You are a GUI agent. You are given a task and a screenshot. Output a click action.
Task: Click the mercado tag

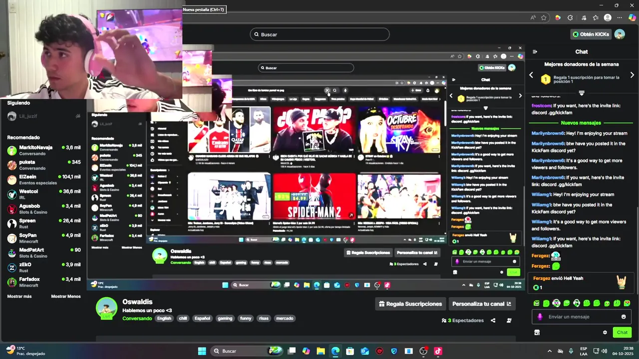[285, 318]
